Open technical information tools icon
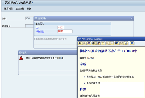This screenshot has height=98, width=145. (x=94, y=43)
